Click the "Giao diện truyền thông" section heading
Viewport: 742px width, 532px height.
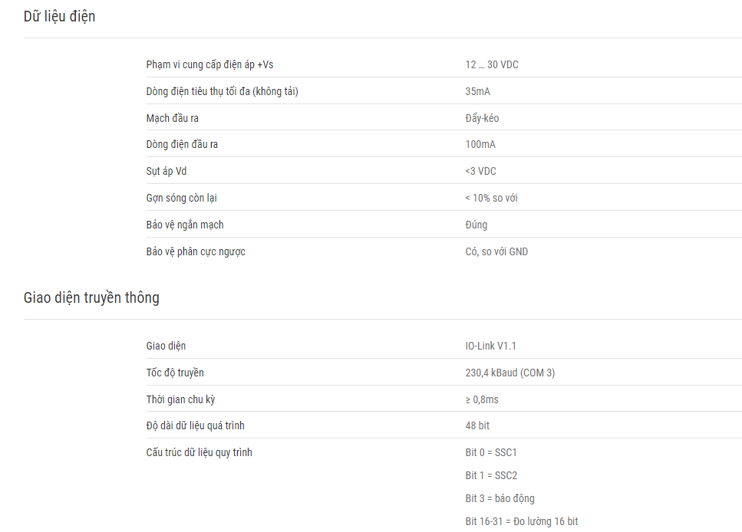coord(91,297)
